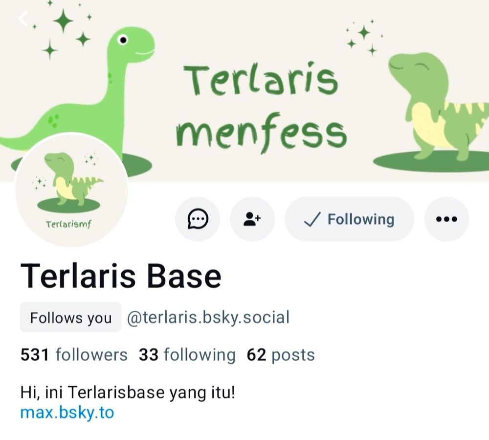Unfollow via the Following button

tap(349, 219)
